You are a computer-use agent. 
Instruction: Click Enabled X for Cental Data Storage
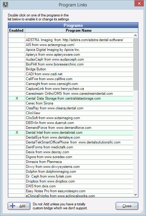(x=17, y=98)
